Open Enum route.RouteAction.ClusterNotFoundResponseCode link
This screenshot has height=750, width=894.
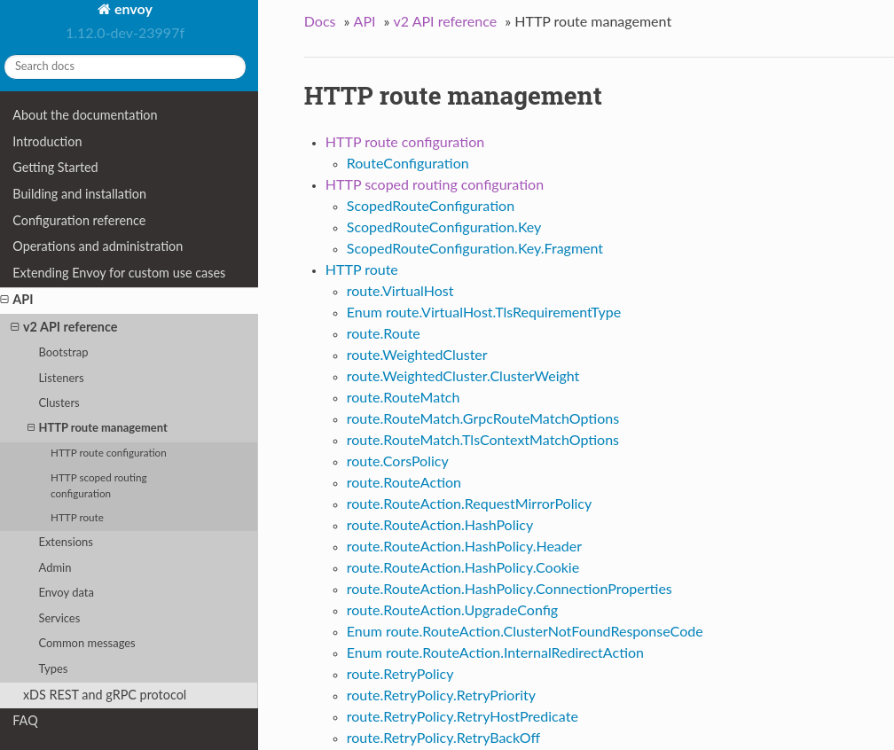point(524,632)
